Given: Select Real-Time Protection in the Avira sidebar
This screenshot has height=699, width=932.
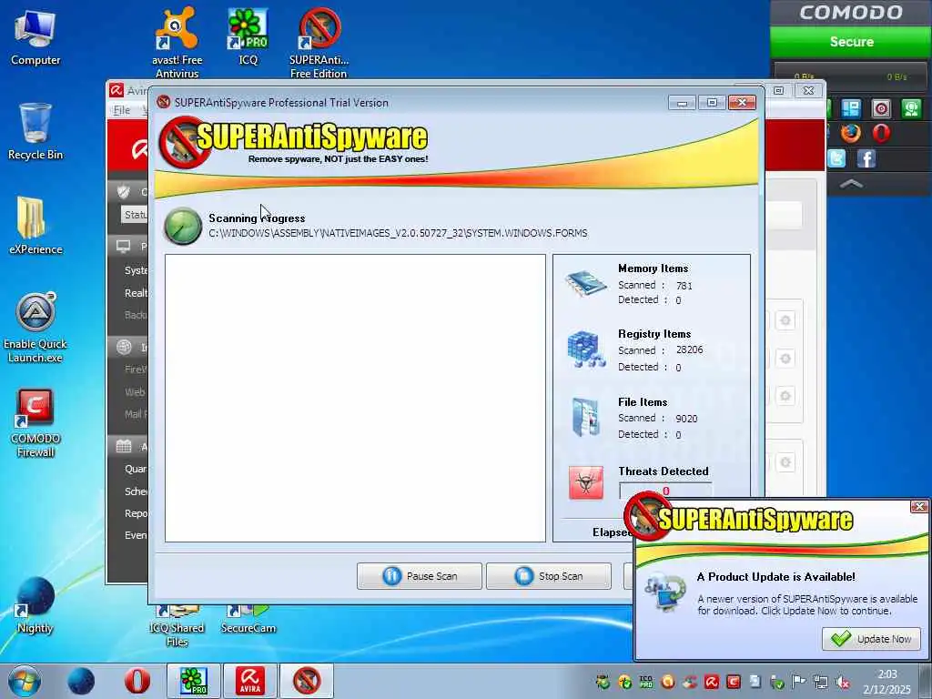Looking at the screenshot, I should coord(136,293).
